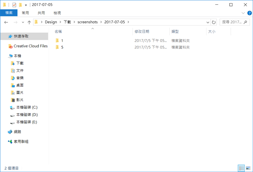Refresh the folder with the refresh icon
253x172 pixels.
pos(214,22)
